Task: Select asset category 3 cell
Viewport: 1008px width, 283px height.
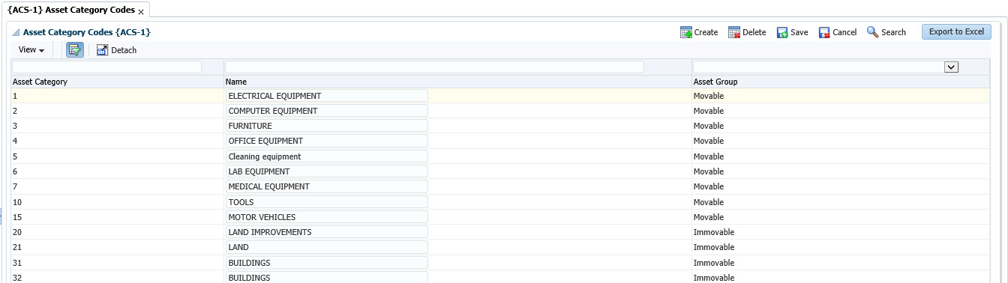Action: 118,126
